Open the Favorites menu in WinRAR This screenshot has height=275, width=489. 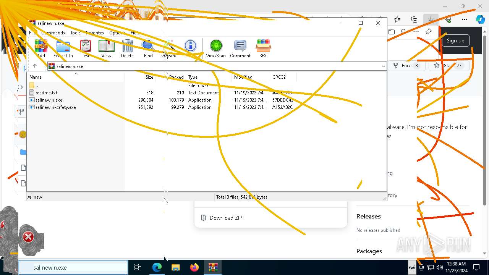[x=95, y=33]
